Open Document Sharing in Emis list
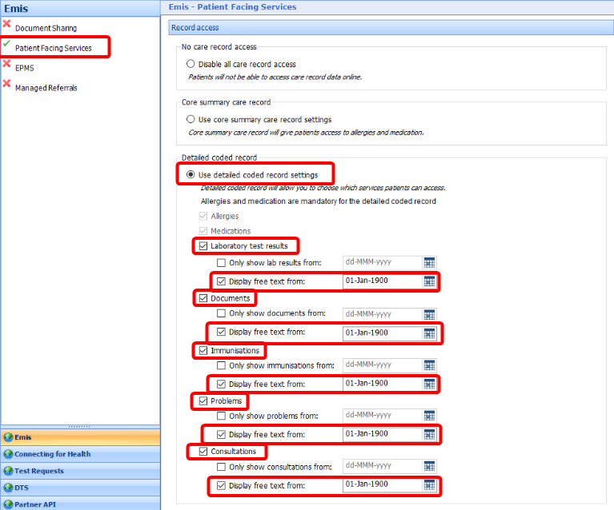Viewport: 614px width, 510px height. coord(46,28)
